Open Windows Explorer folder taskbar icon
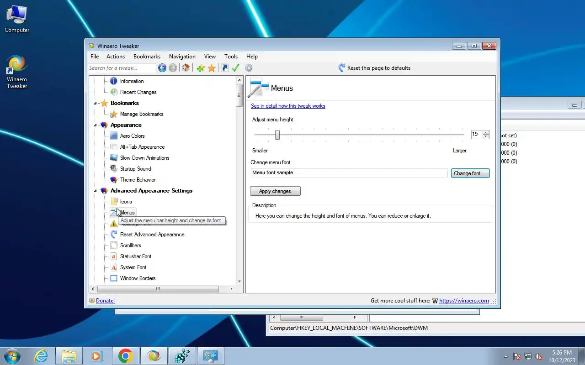The width and height of the screenshot is (585, 365). point(69,356)
